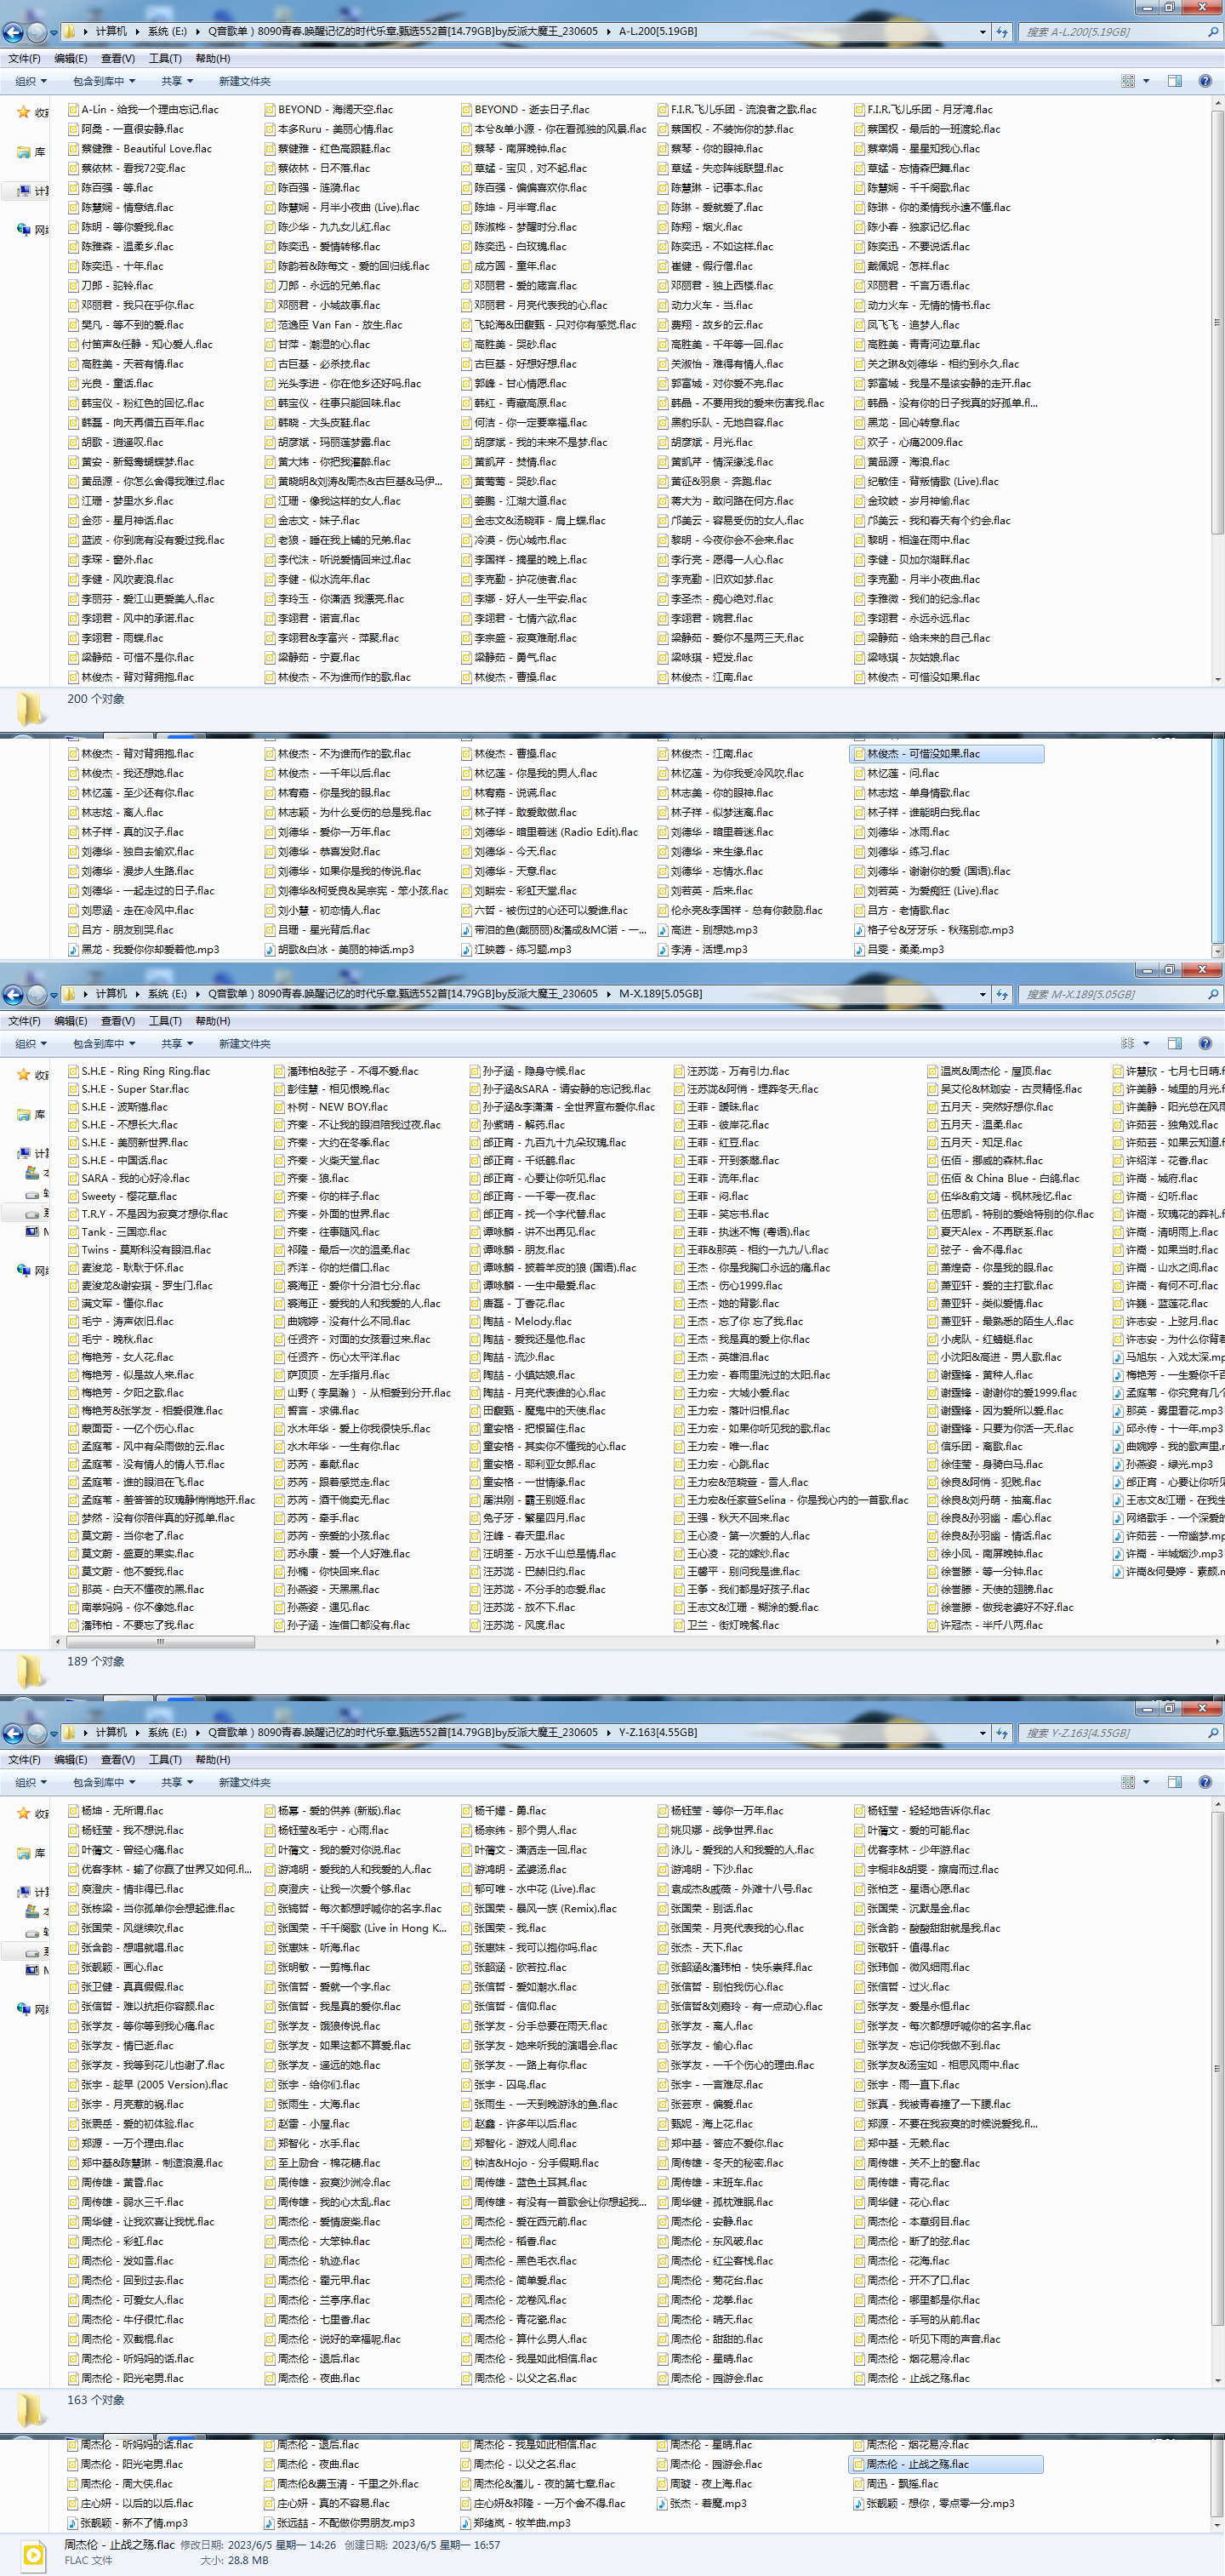Click 计算机 breadcrumb in A-L.200 address bar

(x=111, y=32)
